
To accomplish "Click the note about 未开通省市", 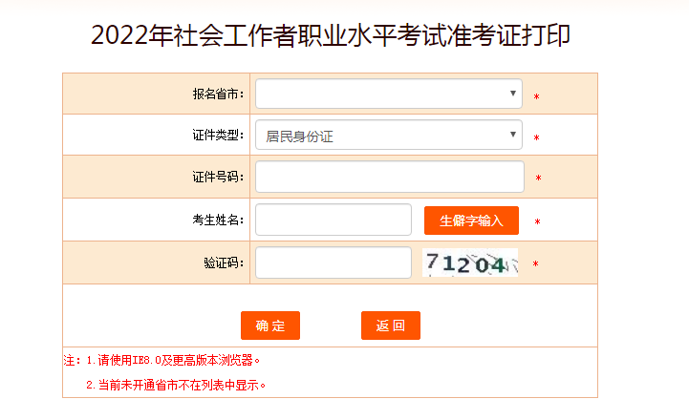I will (x=176, y=386).
